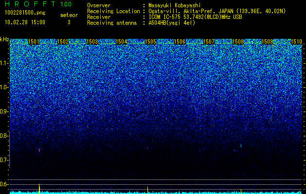Image resolution: width=306 pixels, height=194 pixels.
Task: Select the filename 1002281500.png
Action: pyautogui.click(x=25, y=13)
